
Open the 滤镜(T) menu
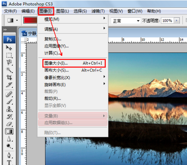[98, 11]
